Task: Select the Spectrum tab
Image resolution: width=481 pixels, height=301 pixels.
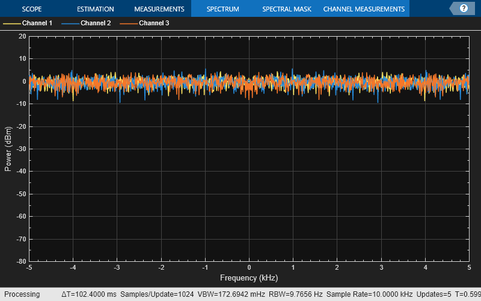Action: point(222,9)
